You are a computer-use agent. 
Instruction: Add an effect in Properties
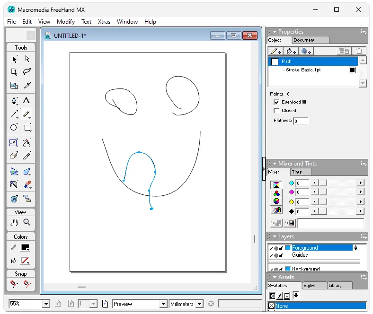tap(306, 51)
